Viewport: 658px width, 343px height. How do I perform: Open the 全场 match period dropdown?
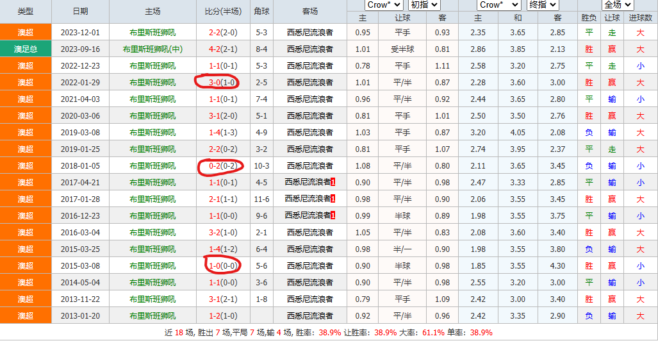(618, 5)
